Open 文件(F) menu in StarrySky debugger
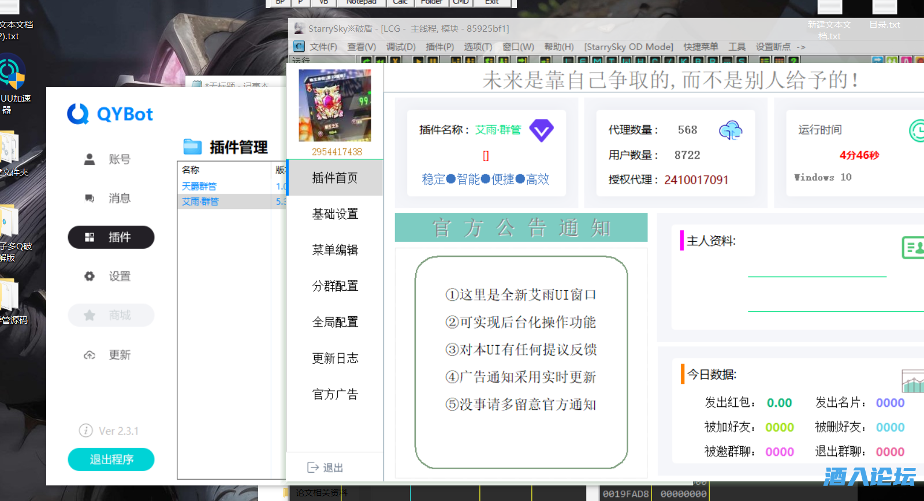The height and width of the screenshot is (501, 924). click(x=323, y=47)
